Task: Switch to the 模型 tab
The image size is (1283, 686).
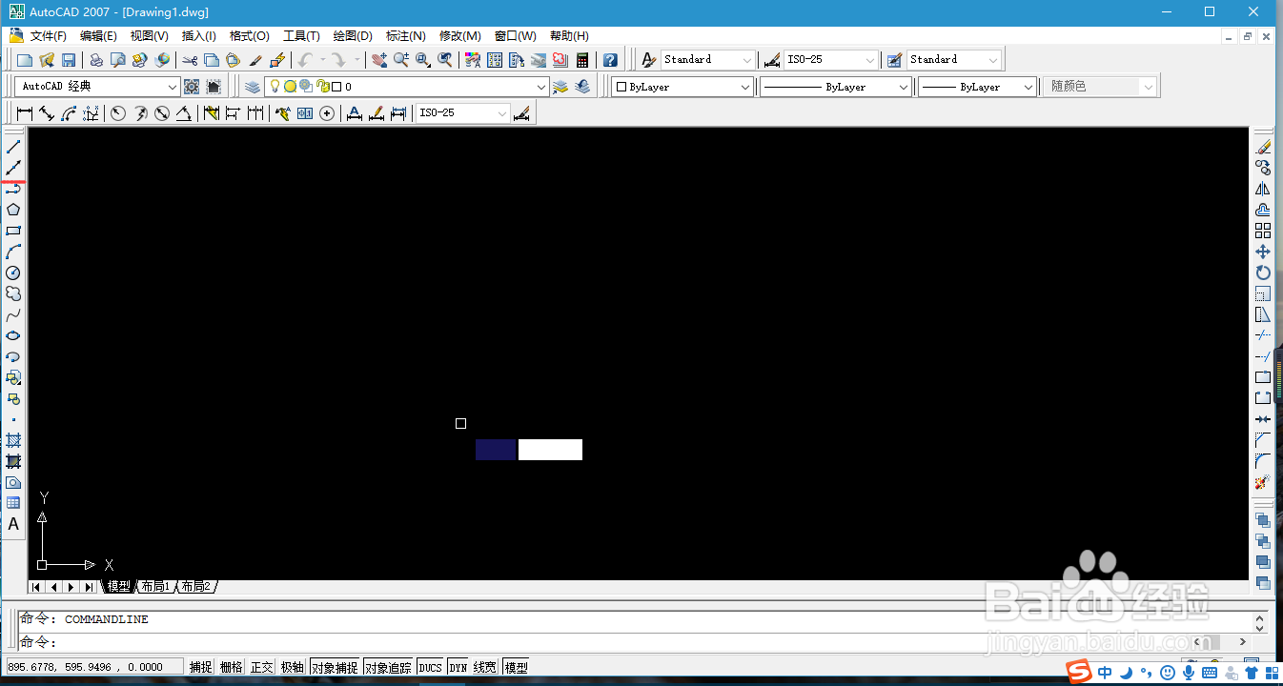Action: pos(118,586)
